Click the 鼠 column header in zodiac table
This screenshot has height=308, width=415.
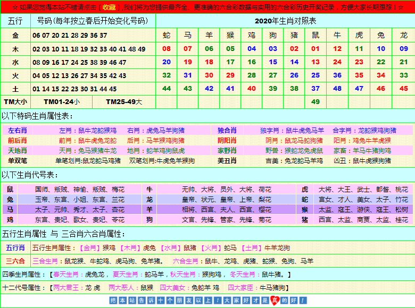[316, 35]
